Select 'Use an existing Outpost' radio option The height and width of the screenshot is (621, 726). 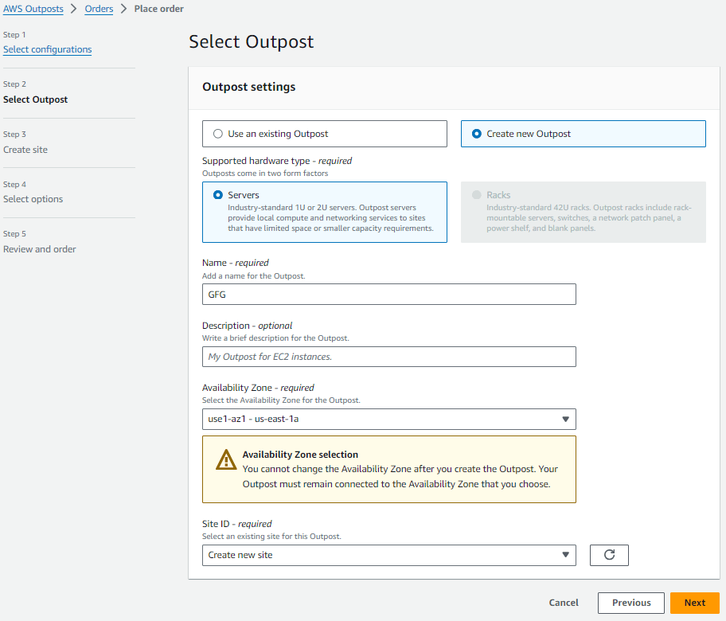pos(218,134)
